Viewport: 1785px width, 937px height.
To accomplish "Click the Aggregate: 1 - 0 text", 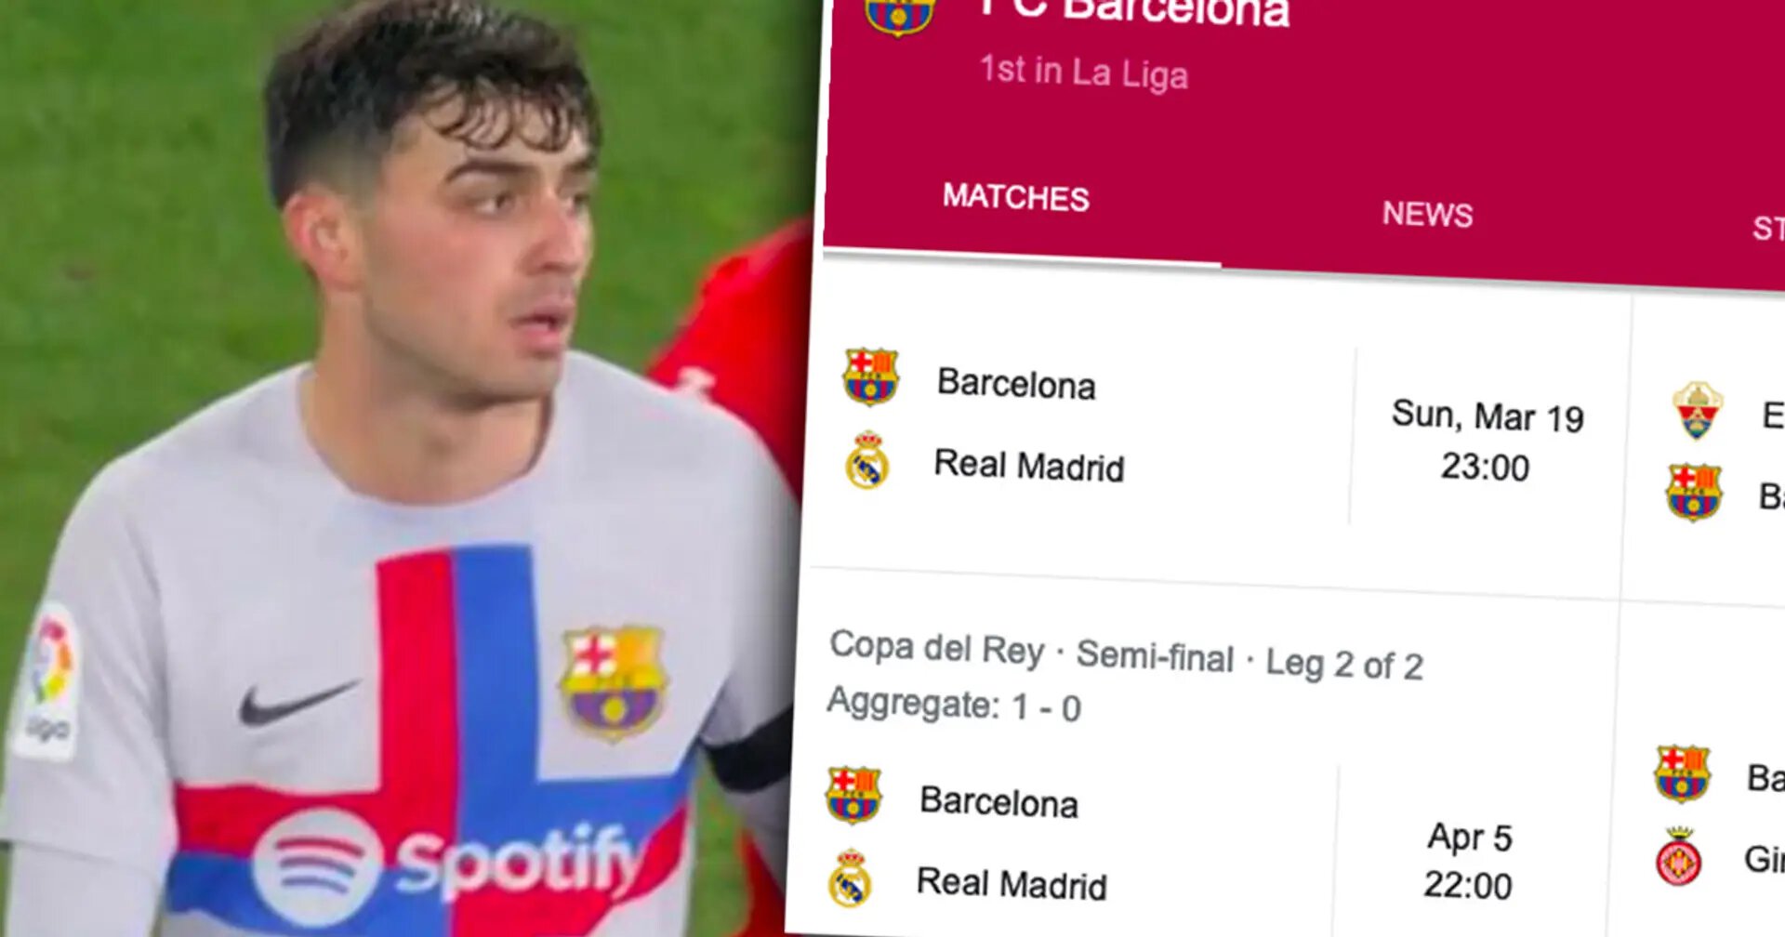I will pos(954,705).
